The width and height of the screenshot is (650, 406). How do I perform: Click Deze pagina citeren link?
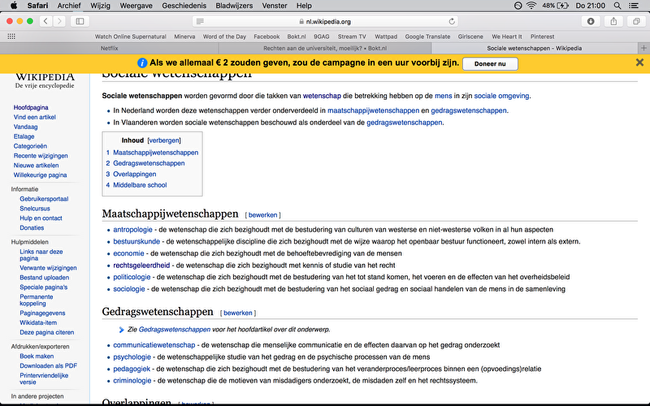[47, 332]
